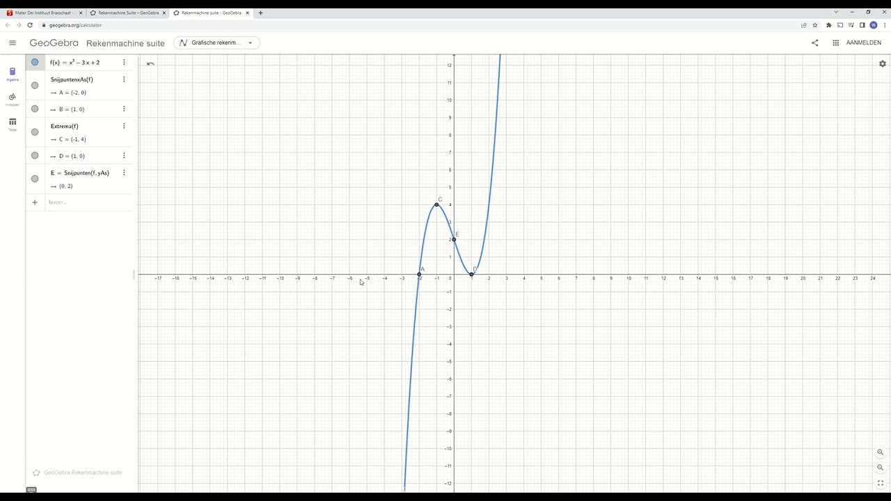Open Grafische rekenmachine app switcher dropdown

tap(216, 42)
